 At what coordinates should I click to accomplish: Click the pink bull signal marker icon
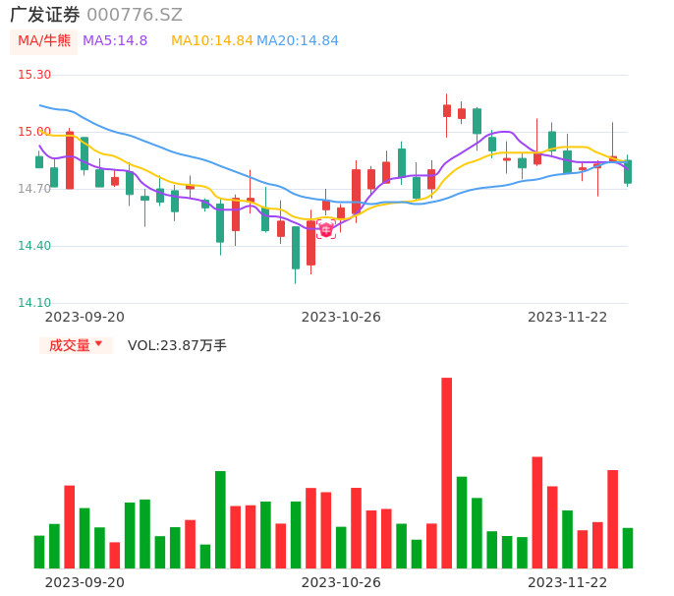[326, 230]
